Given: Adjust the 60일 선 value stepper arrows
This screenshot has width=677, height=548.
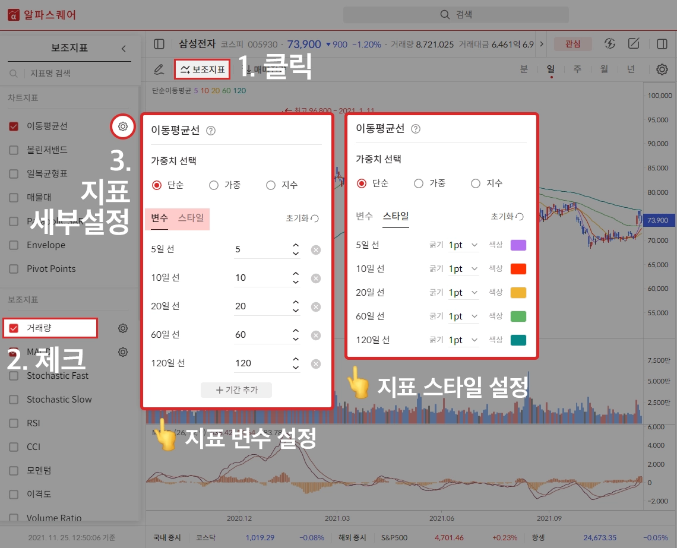Looking at the screenshot, I should click(x=296, y=335).
